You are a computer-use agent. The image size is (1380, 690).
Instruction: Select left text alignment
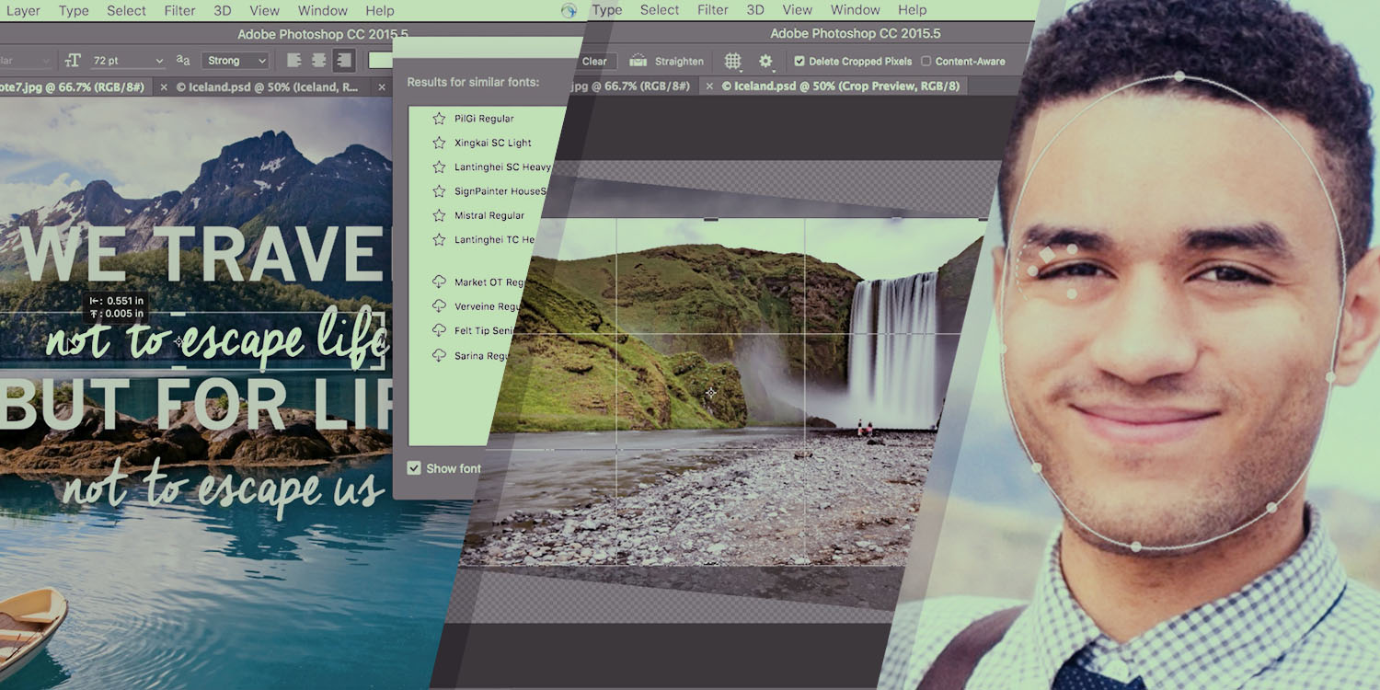pyautogui.click(x=294, y=60)
